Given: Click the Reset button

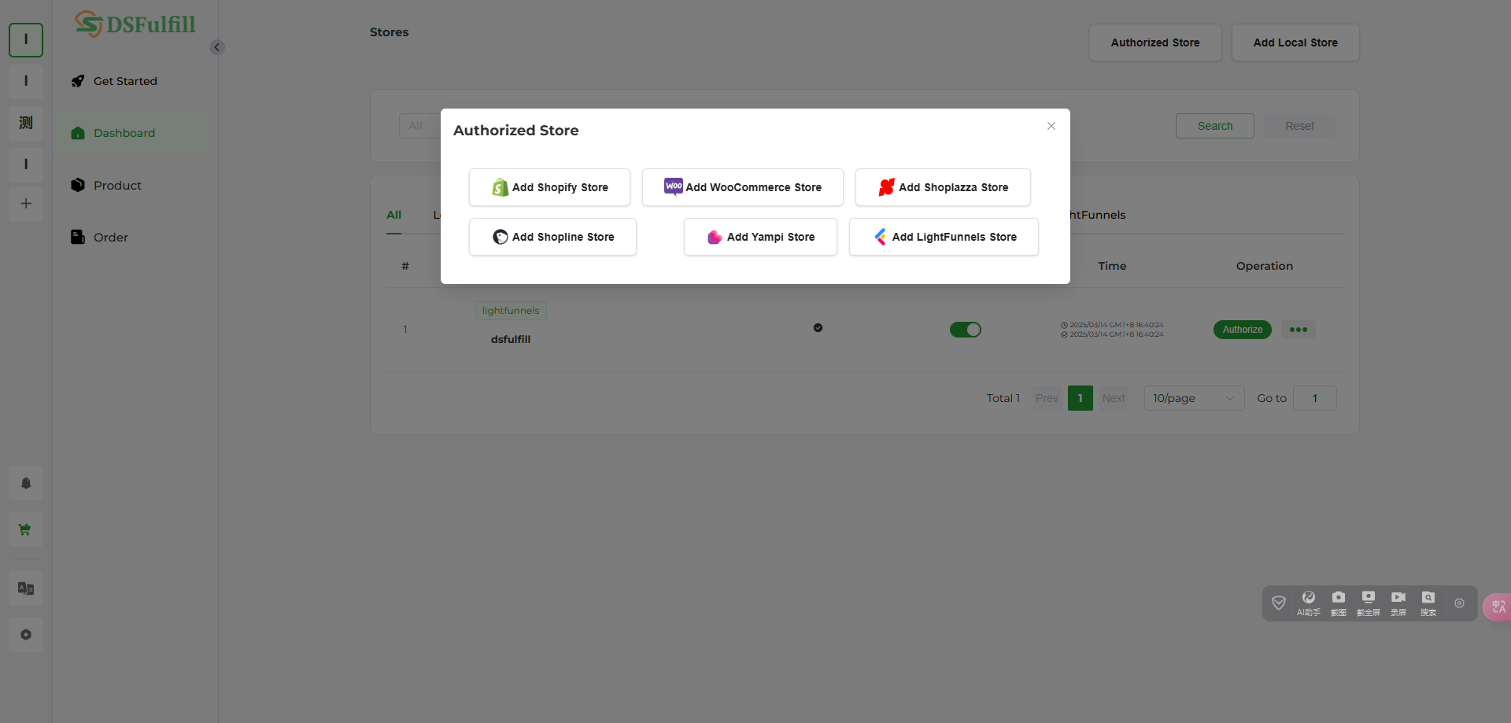Looking at the screenshot, I should coord(1299,126).
